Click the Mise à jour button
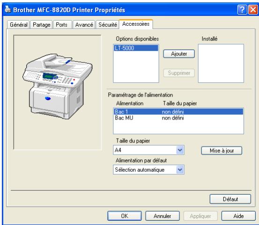 point(222,151)
